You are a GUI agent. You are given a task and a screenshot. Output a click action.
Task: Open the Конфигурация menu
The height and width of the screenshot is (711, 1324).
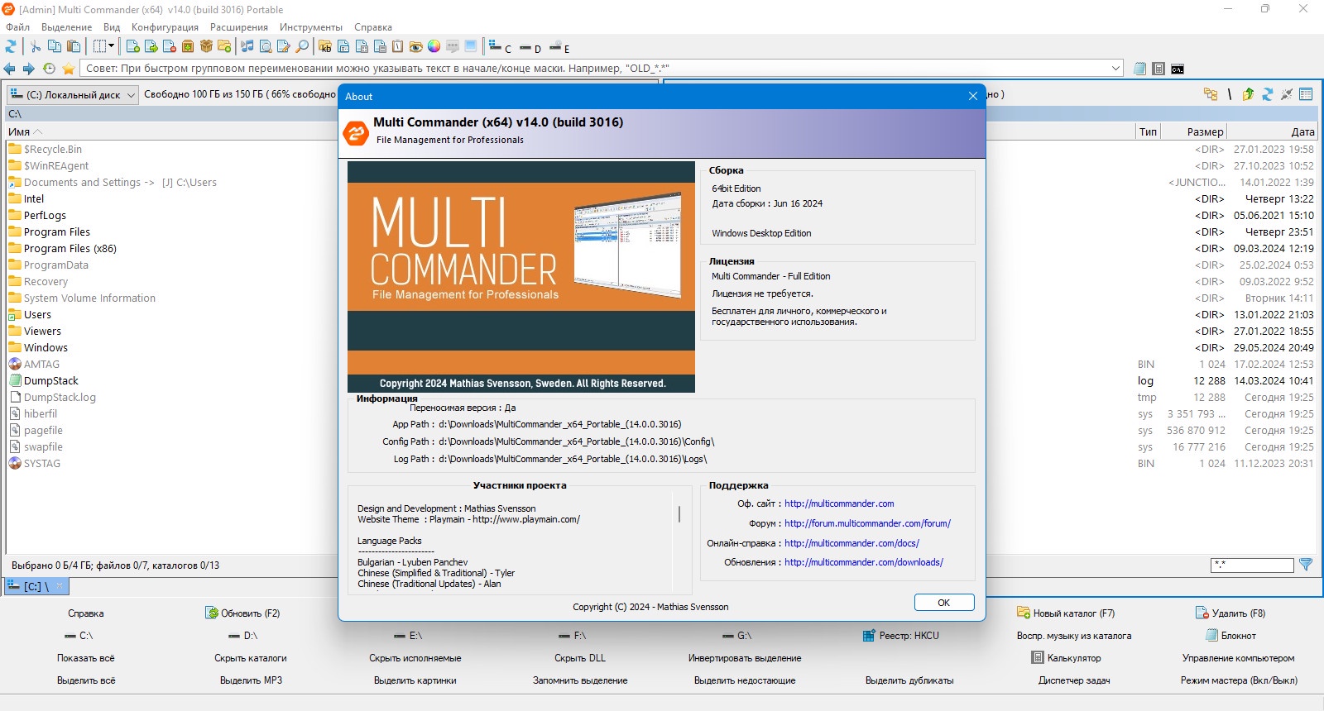pyautogui.click(x=165, y=27)
